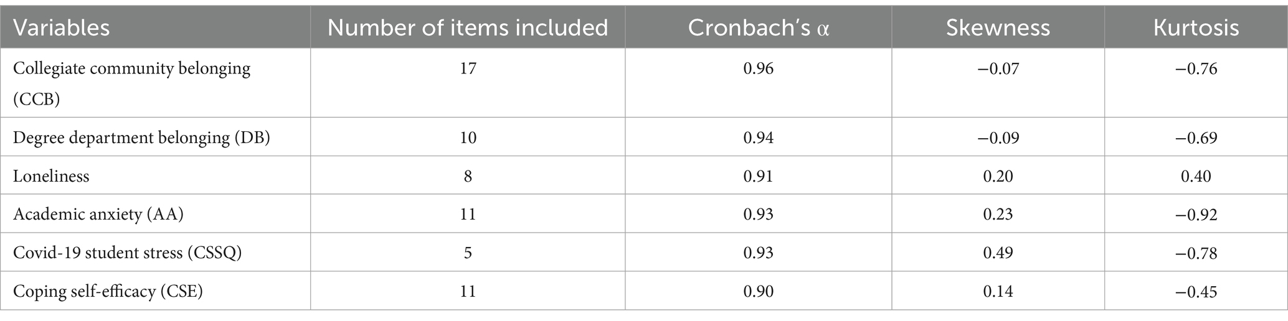Select the Loneliness row label

click(x=51, y=176)
